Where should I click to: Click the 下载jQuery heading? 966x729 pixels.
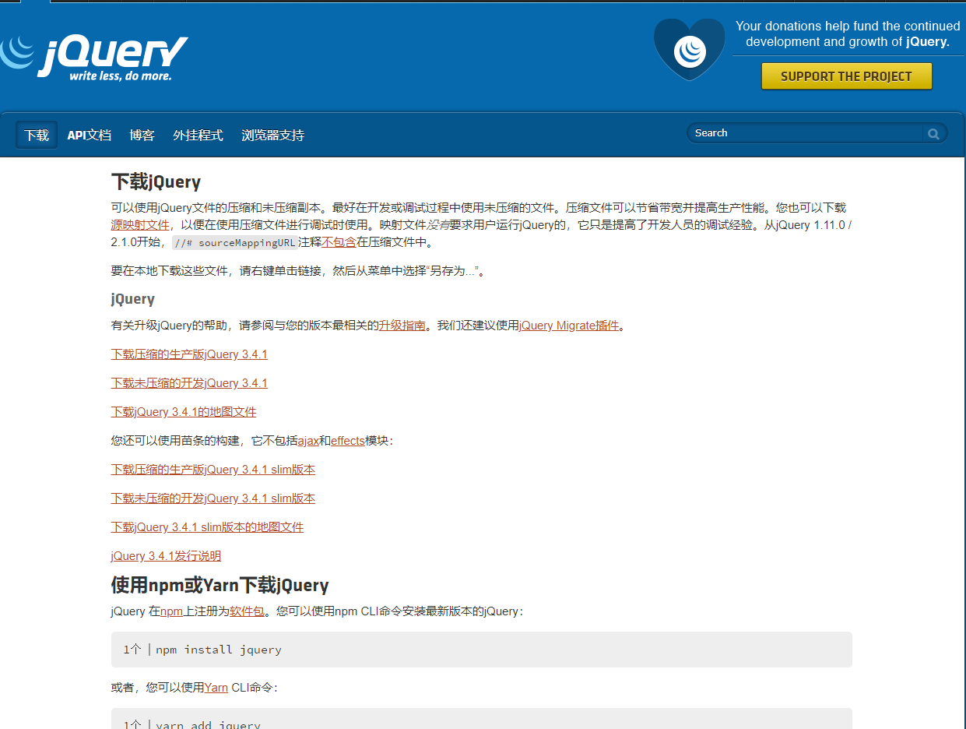pyautogui.click(x=156, y=182)
